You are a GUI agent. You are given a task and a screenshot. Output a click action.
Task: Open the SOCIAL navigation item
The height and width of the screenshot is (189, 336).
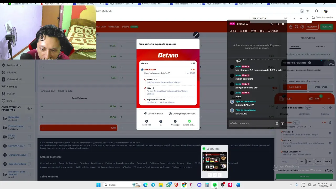coord(125,27)
